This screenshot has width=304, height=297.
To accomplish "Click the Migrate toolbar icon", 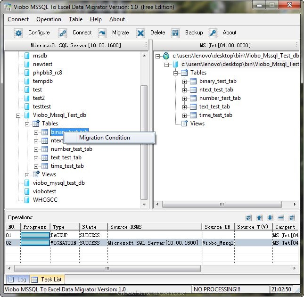I will [102, 33].
